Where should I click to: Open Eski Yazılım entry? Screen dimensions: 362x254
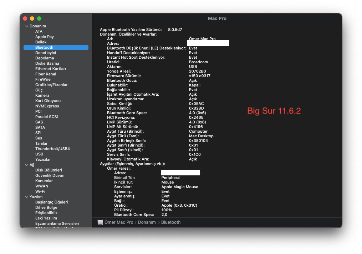tap(46, 218)
